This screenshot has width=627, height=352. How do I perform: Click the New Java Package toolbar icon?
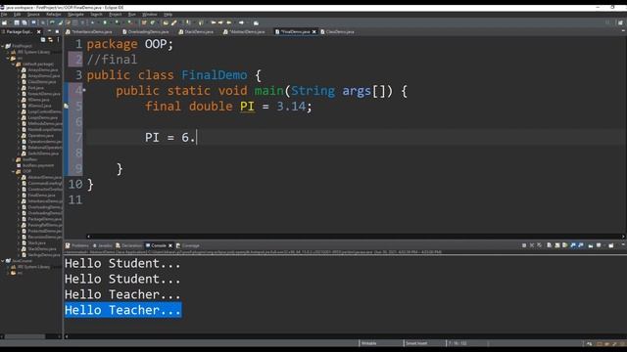pos(144,22)
